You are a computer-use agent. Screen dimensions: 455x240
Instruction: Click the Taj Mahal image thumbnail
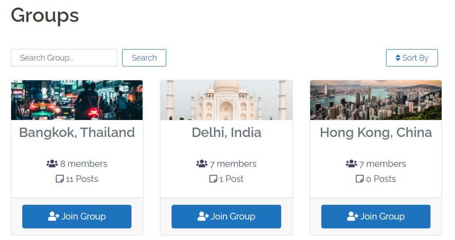[226, 100]
